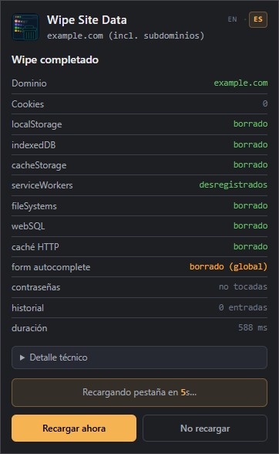Click the cacheStorage label
The width and height of the screenshot is (279, 454).
point(39,165)
